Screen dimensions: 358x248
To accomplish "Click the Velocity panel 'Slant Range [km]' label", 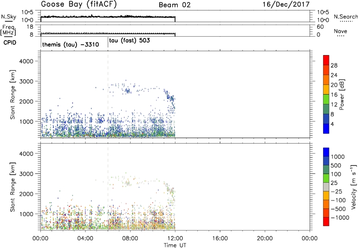I will point(13,187).
